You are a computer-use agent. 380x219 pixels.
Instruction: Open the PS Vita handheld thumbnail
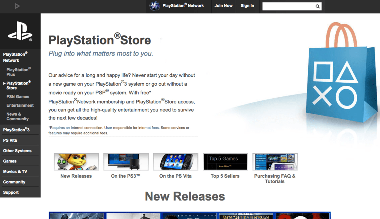coord(176,162)
